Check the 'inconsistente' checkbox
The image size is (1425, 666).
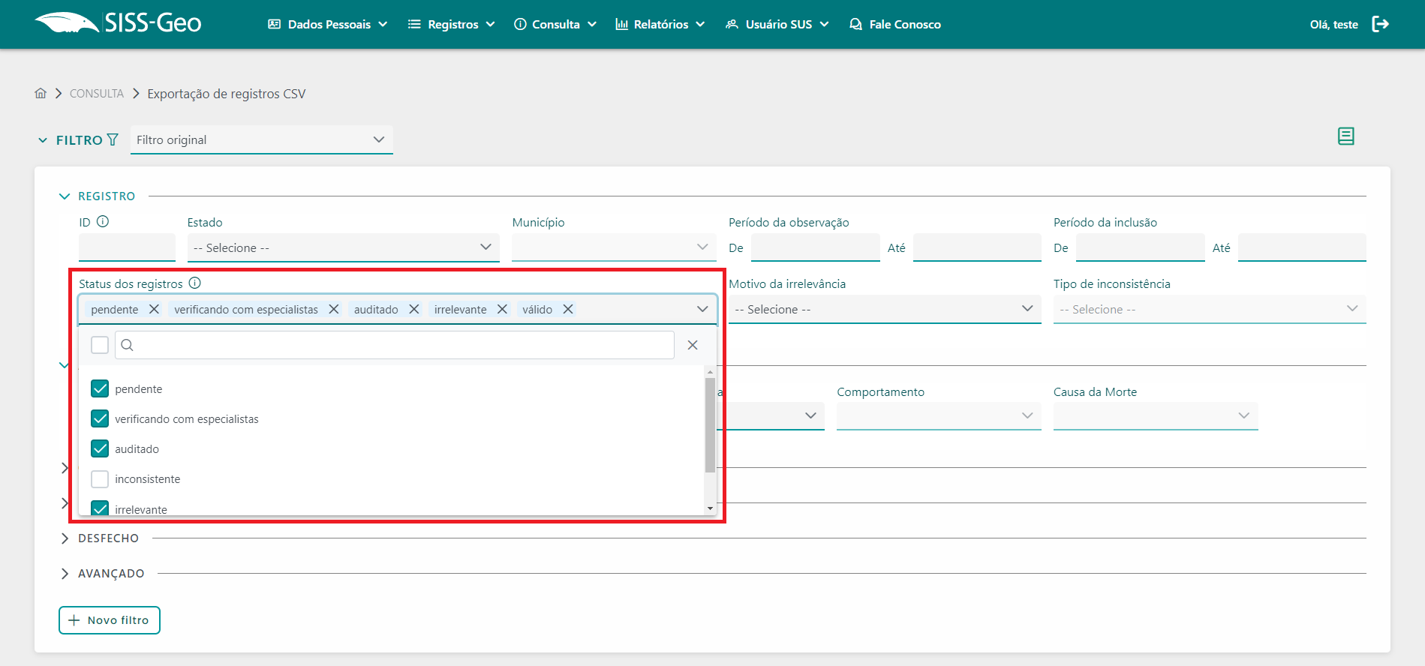[100, 479]
